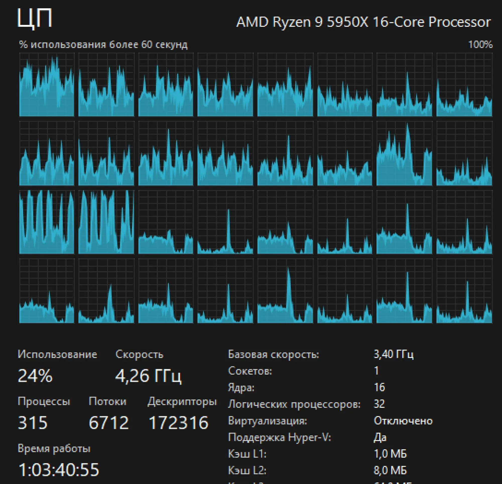Click the seventh CPU graph in the second row

coord(404,153)
